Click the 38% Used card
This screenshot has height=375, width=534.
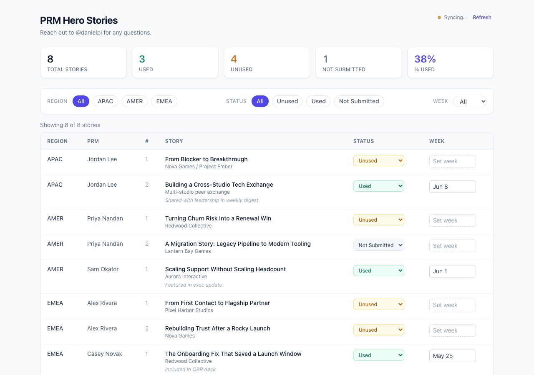[x=451, y=62]
